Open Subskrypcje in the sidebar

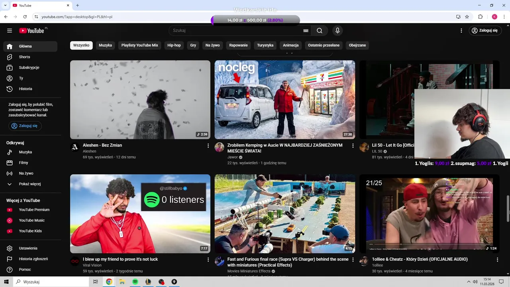pos(30,68)
